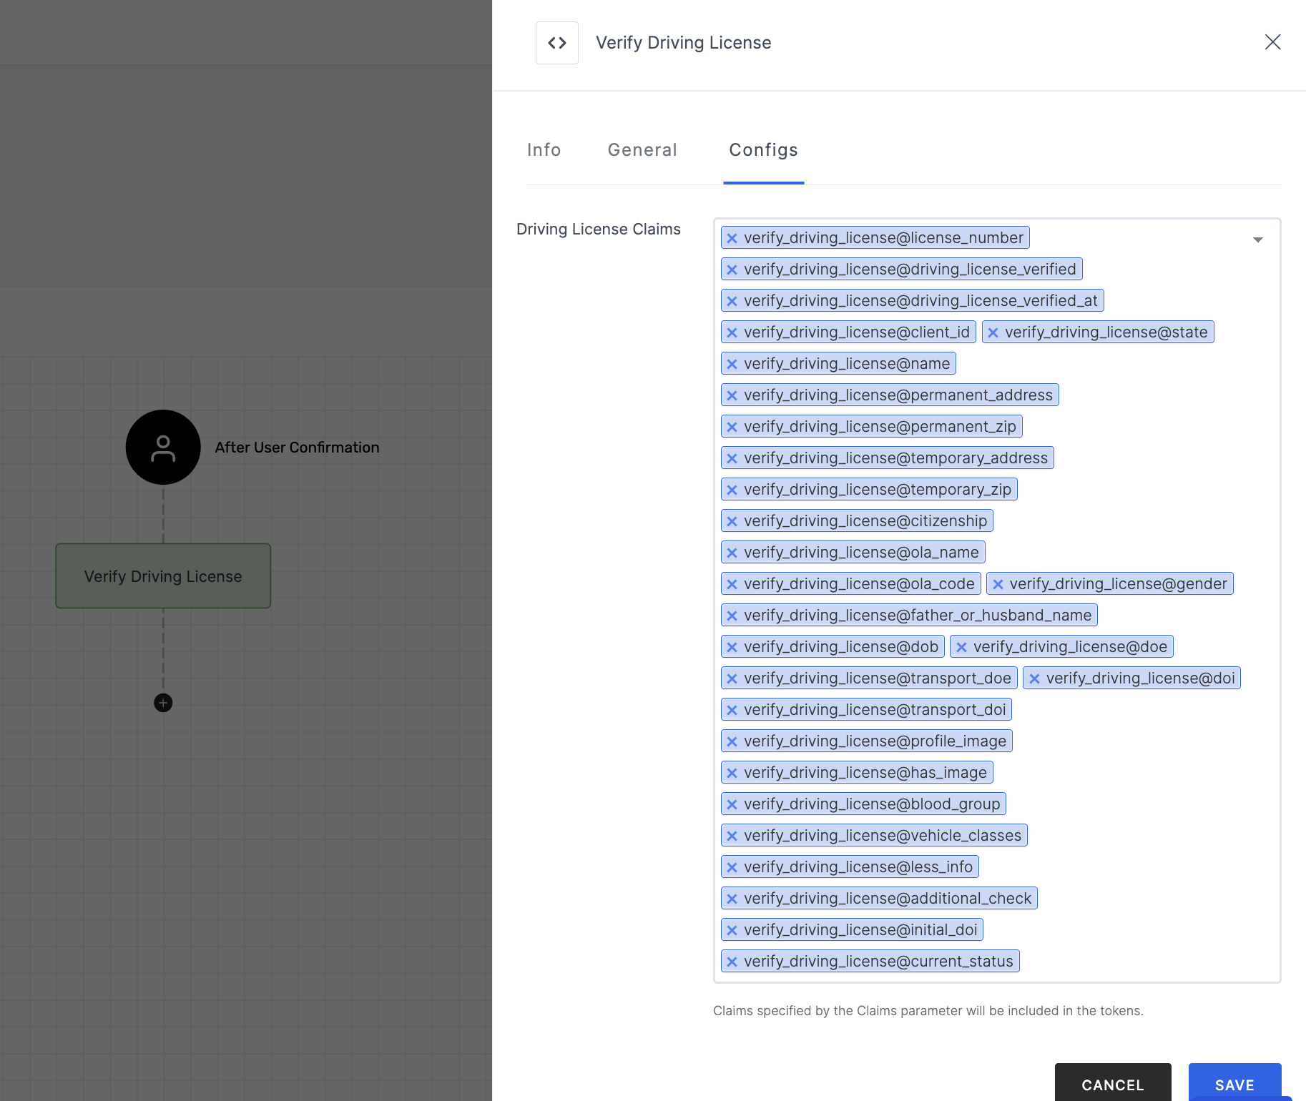1306x1101 pixels.
Task: Remove the initial_doi claim tag
Action: [x=732, y=930]
